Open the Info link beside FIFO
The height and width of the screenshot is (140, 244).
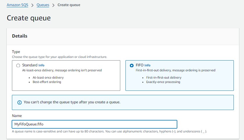point(147,65)
